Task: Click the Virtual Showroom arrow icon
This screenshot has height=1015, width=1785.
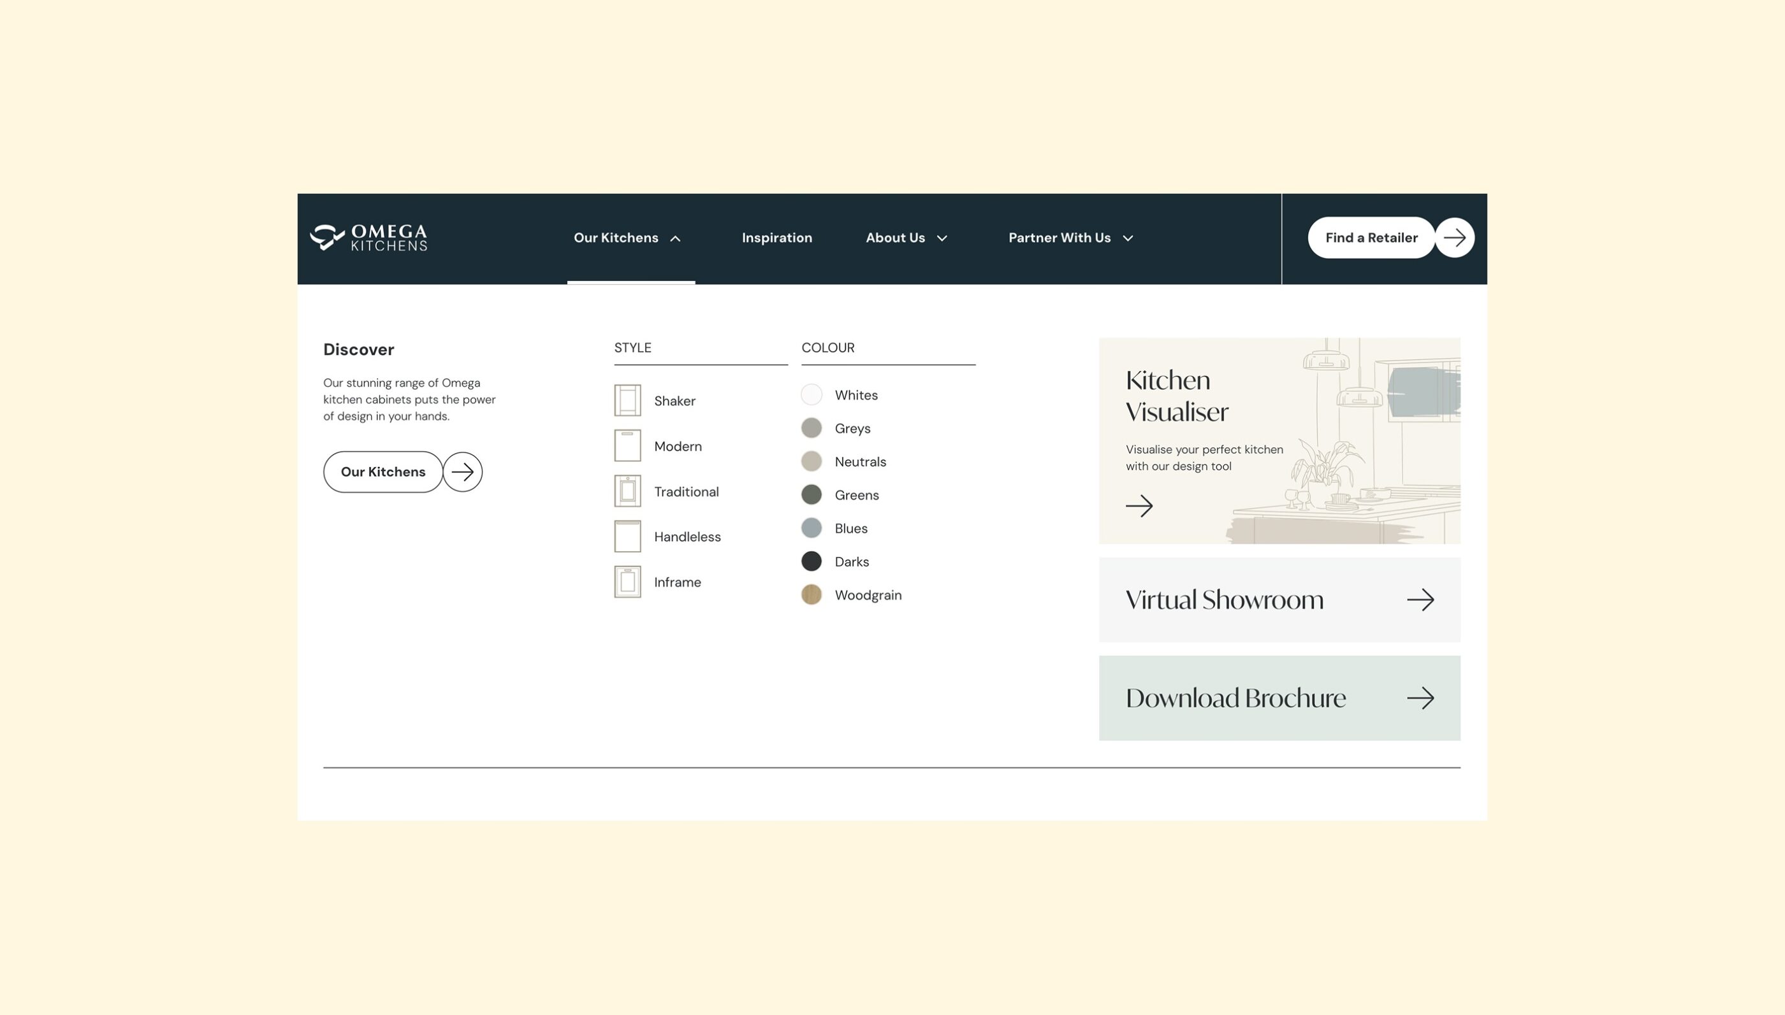Action: click(1420, 600)
